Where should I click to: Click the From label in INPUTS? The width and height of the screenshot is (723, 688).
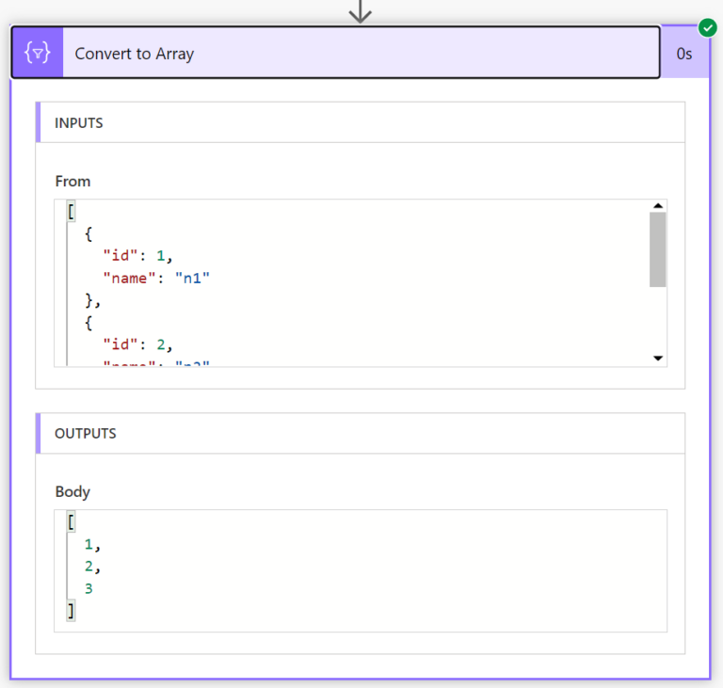pyautogui.click(x=72, y=181)
